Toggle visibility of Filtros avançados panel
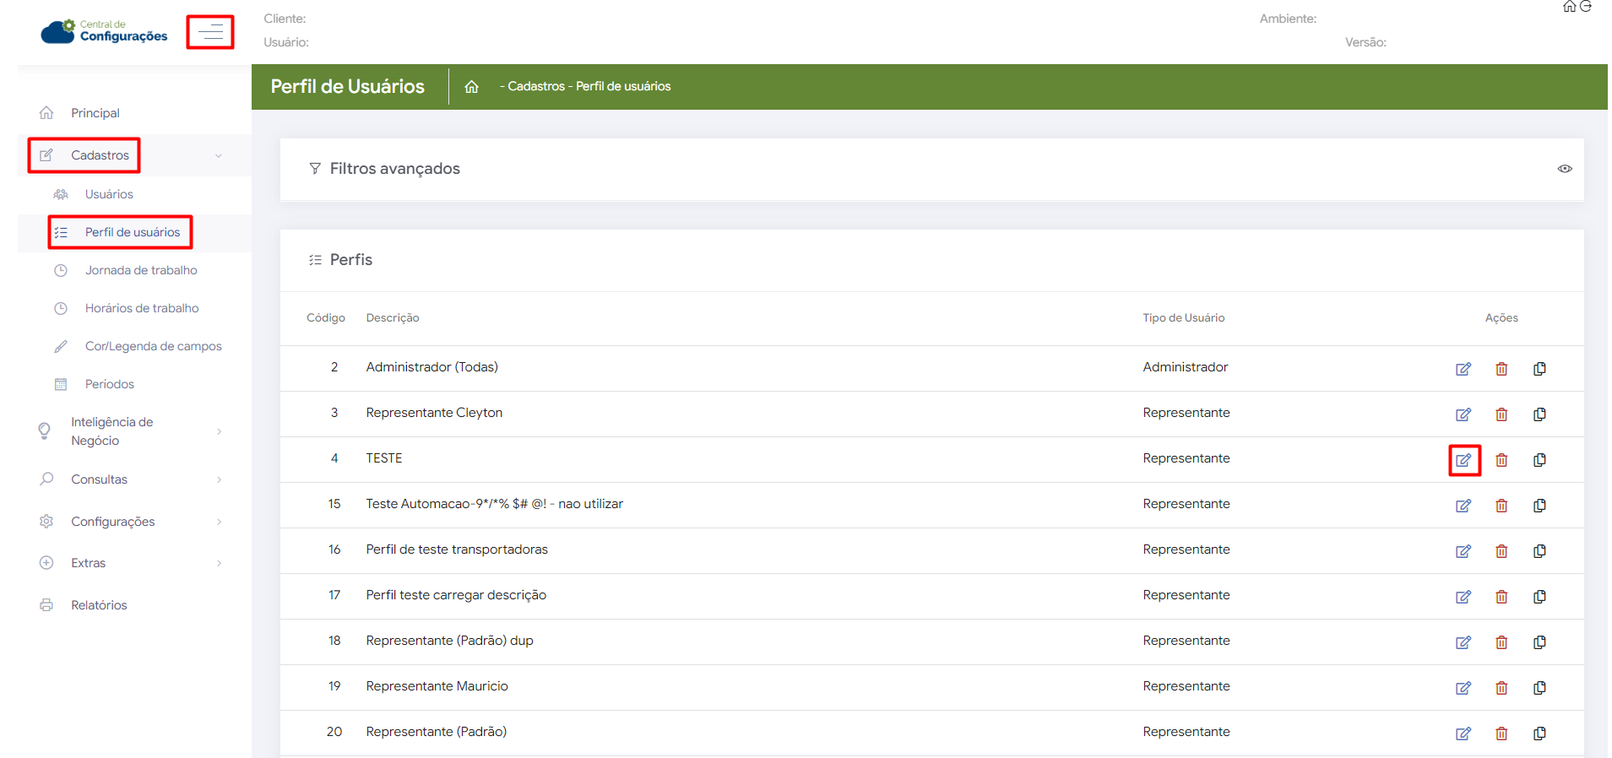The width and height of the screenshot is (1612, 758). [x=1564, y=169]
